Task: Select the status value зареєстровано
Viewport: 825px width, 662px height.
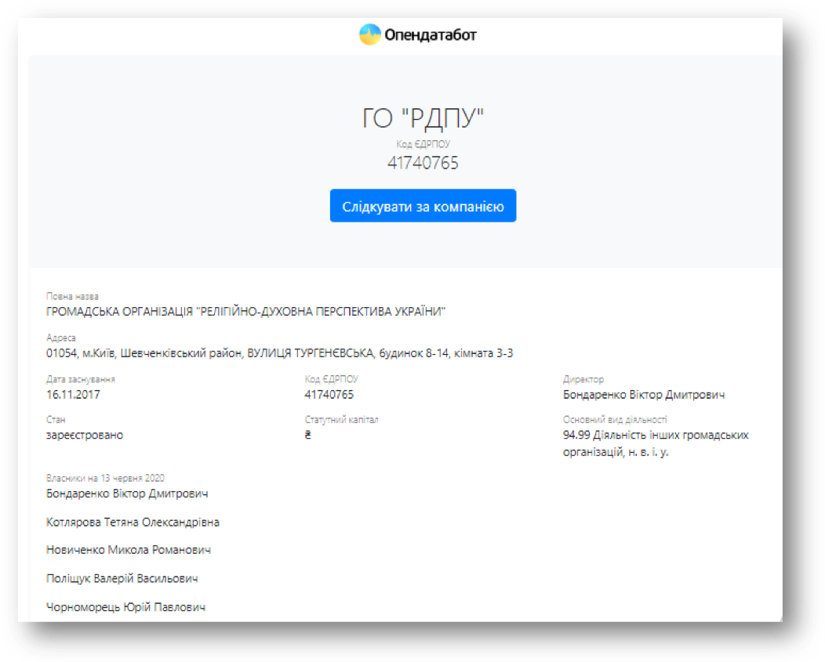Action: point(85,436)
